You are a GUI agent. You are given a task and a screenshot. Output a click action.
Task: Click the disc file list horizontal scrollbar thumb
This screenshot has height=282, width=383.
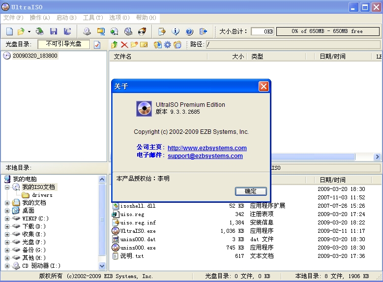(x=313, y=157)
